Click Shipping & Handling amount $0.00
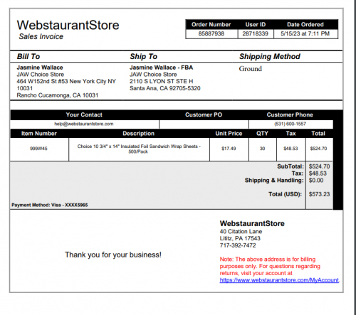 point(316,181)
